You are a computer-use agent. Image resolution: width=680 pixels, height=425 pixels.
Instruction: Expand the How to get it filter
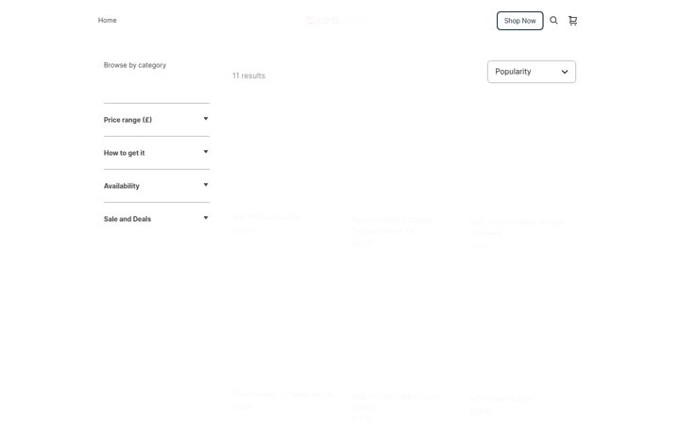point(157,153)
